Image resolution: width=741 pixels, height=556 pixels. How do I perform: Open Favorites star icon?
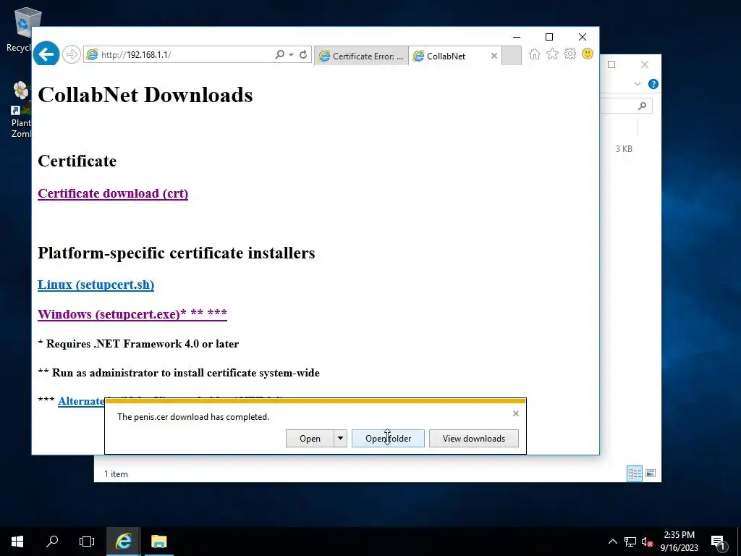552,54
